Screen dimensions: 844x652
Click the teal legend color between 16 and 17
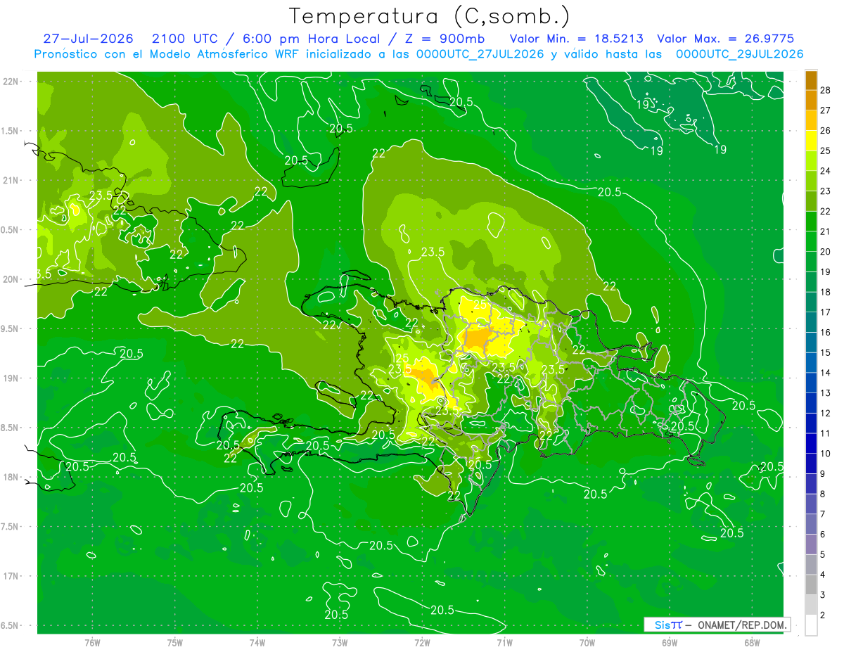point(811,323)
